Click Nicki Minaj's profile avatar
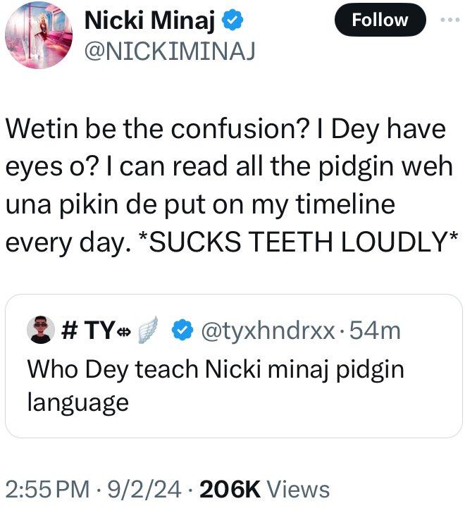Image resolution: width=465 pixels, height=513 pixels. click(x=37, y=35)
